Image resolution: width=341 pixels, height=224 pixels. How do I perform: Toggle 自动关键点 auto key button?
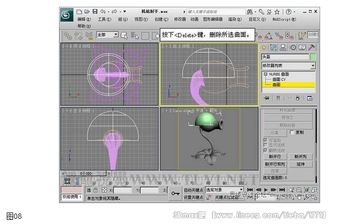point(193,190)
